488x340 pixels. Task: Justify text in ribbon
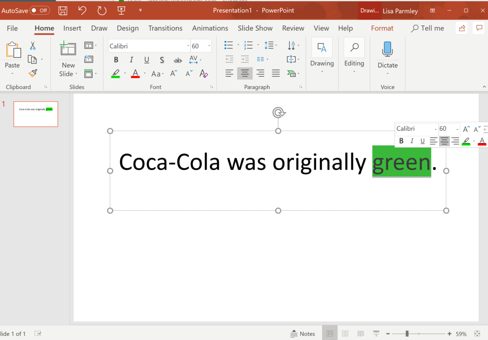click(x=276, y=74)
